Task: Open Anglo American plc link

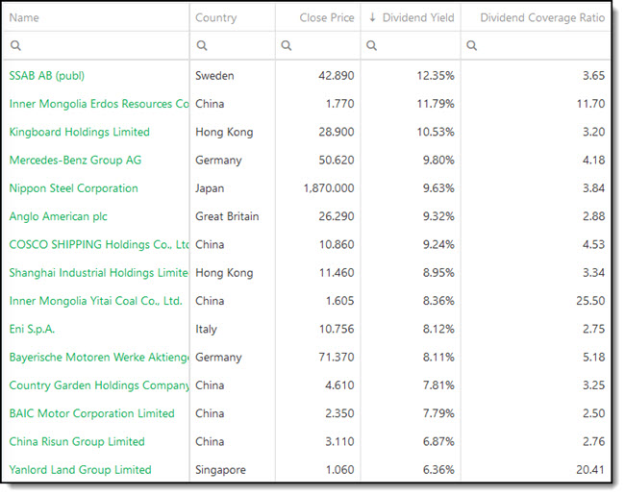Action: (x=59, y=216)
